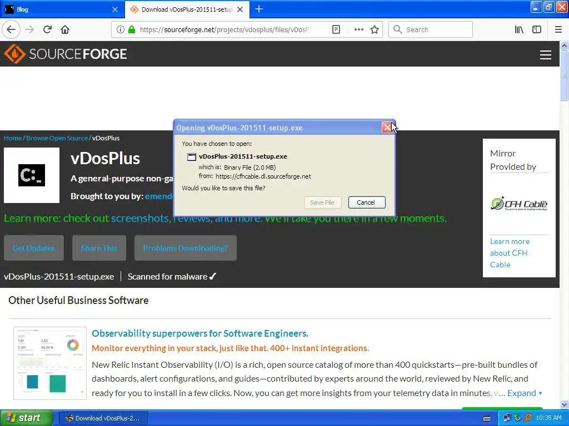Image resolution: width=569 pixels, height=426 pixels.
Task: Open Observability superpowers for Software Engineers link
Action: click(x=200, y=333)
